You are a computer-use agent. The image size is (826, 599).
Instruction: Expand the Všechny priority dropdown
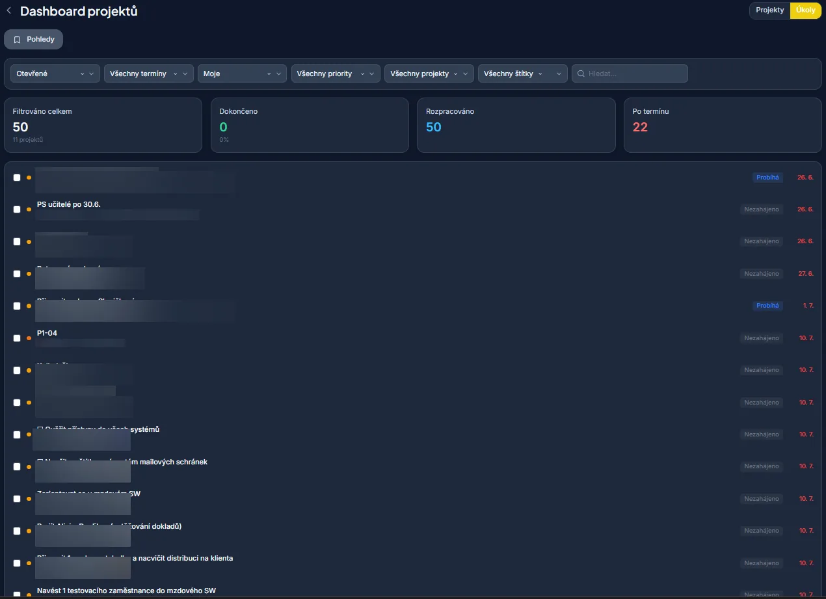point(336,73)
